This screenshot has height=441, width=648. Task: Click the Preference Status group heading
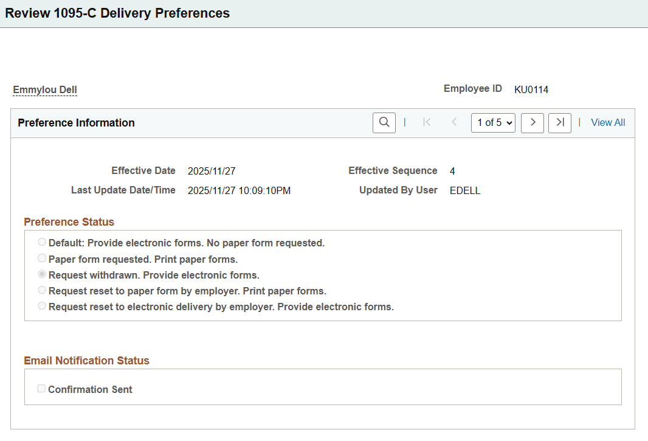69,222
